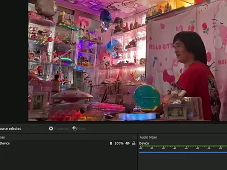Click the 'source selected' status text

[x=11, y=128]
